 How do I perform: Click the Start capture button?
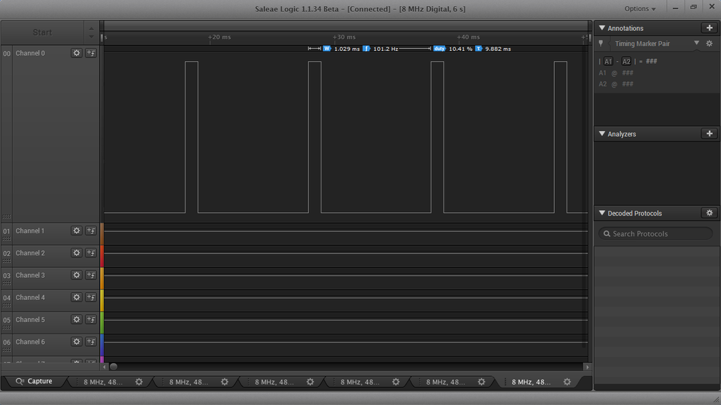(x=43, y=32)
